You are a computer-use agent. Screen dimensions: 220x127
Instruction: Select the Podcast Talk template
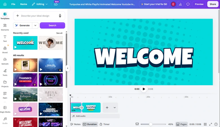(51, 80)
